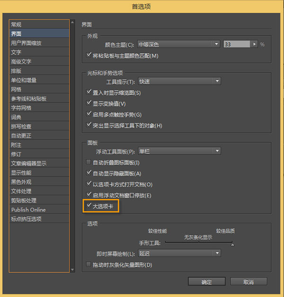Click the 确定 button

pyautogui.click(x=206, y=282)
